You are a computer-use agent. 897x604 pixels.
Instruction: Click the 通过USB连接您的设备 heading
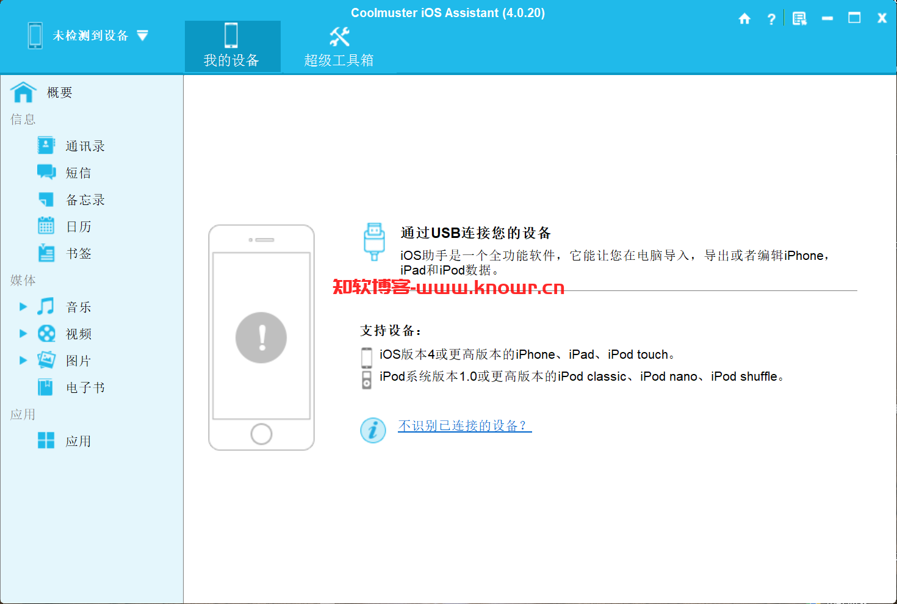476,232
